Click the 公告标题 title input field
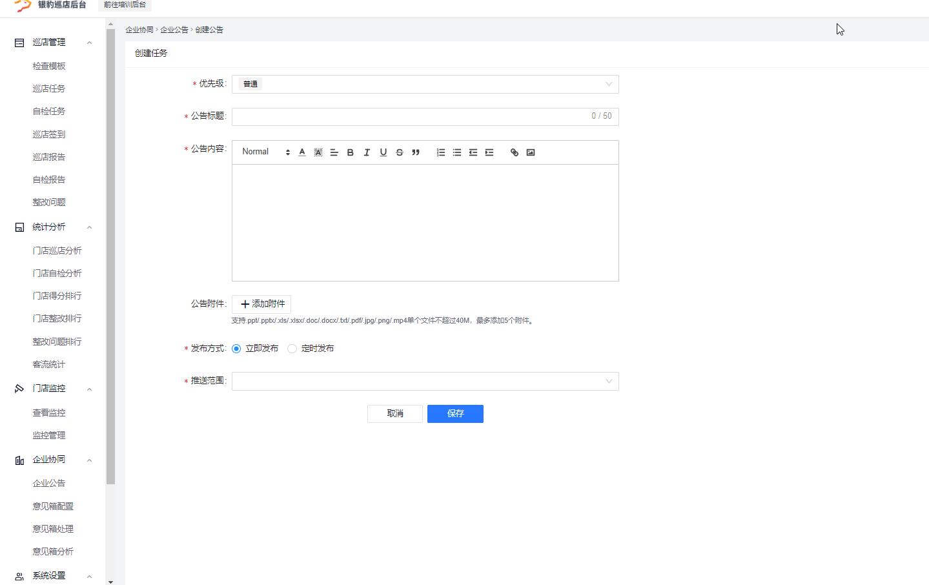The width and height of the screenshot is (929, 585). 410,116
